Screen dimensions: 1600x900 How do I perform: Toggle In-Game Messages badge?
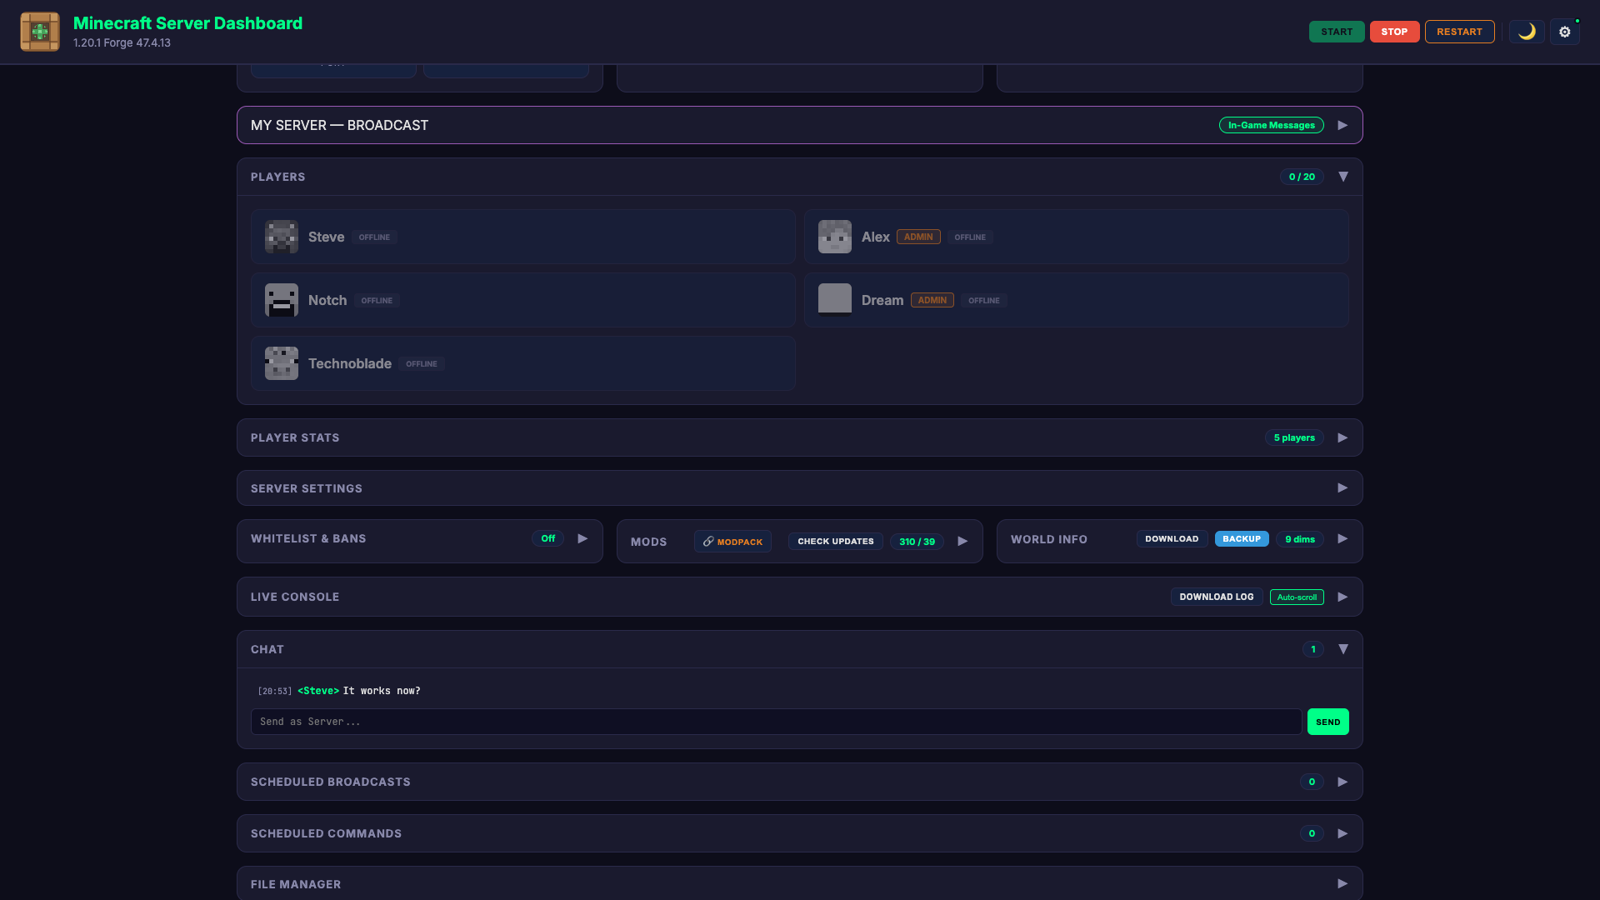(x=1271, y=125)
